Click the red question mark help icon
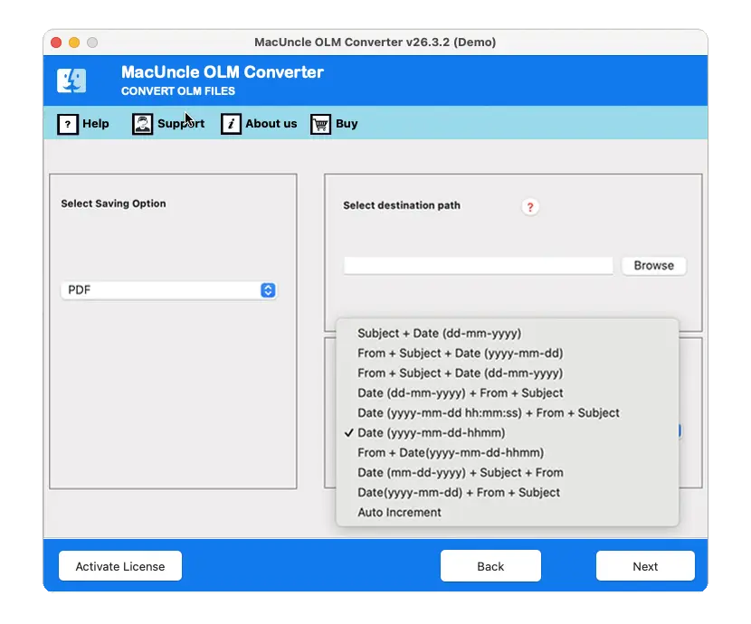 [x=529, y=207]
